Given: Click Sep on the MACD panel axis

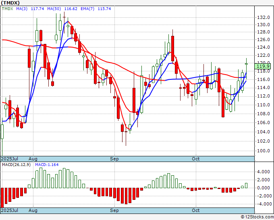Looking at the screenshot, I should [x=114, y=210].
